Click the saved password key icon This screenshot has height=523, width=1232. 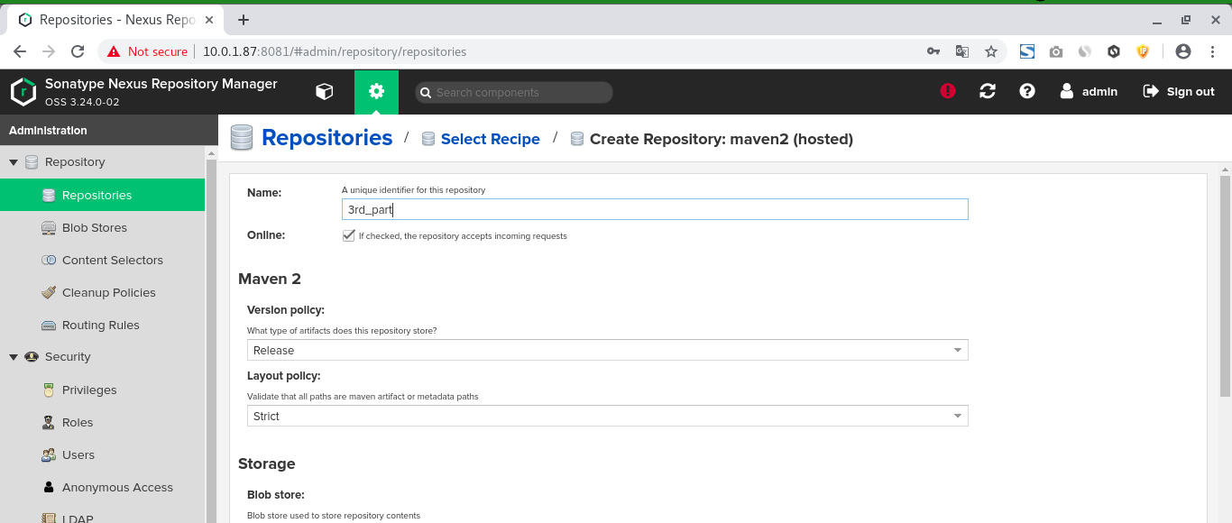point(933,51)
